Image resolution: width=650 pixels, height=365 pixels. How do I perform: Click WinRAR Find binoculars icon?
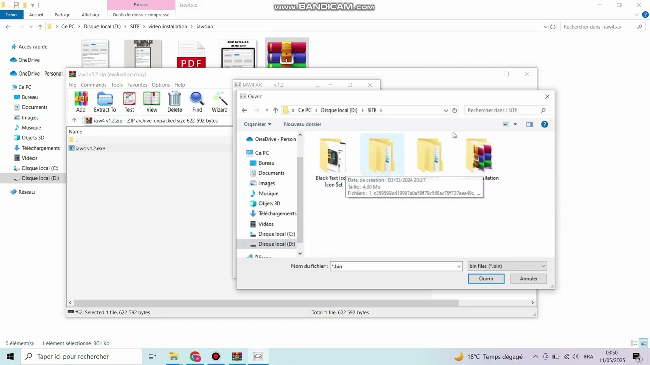197,102
